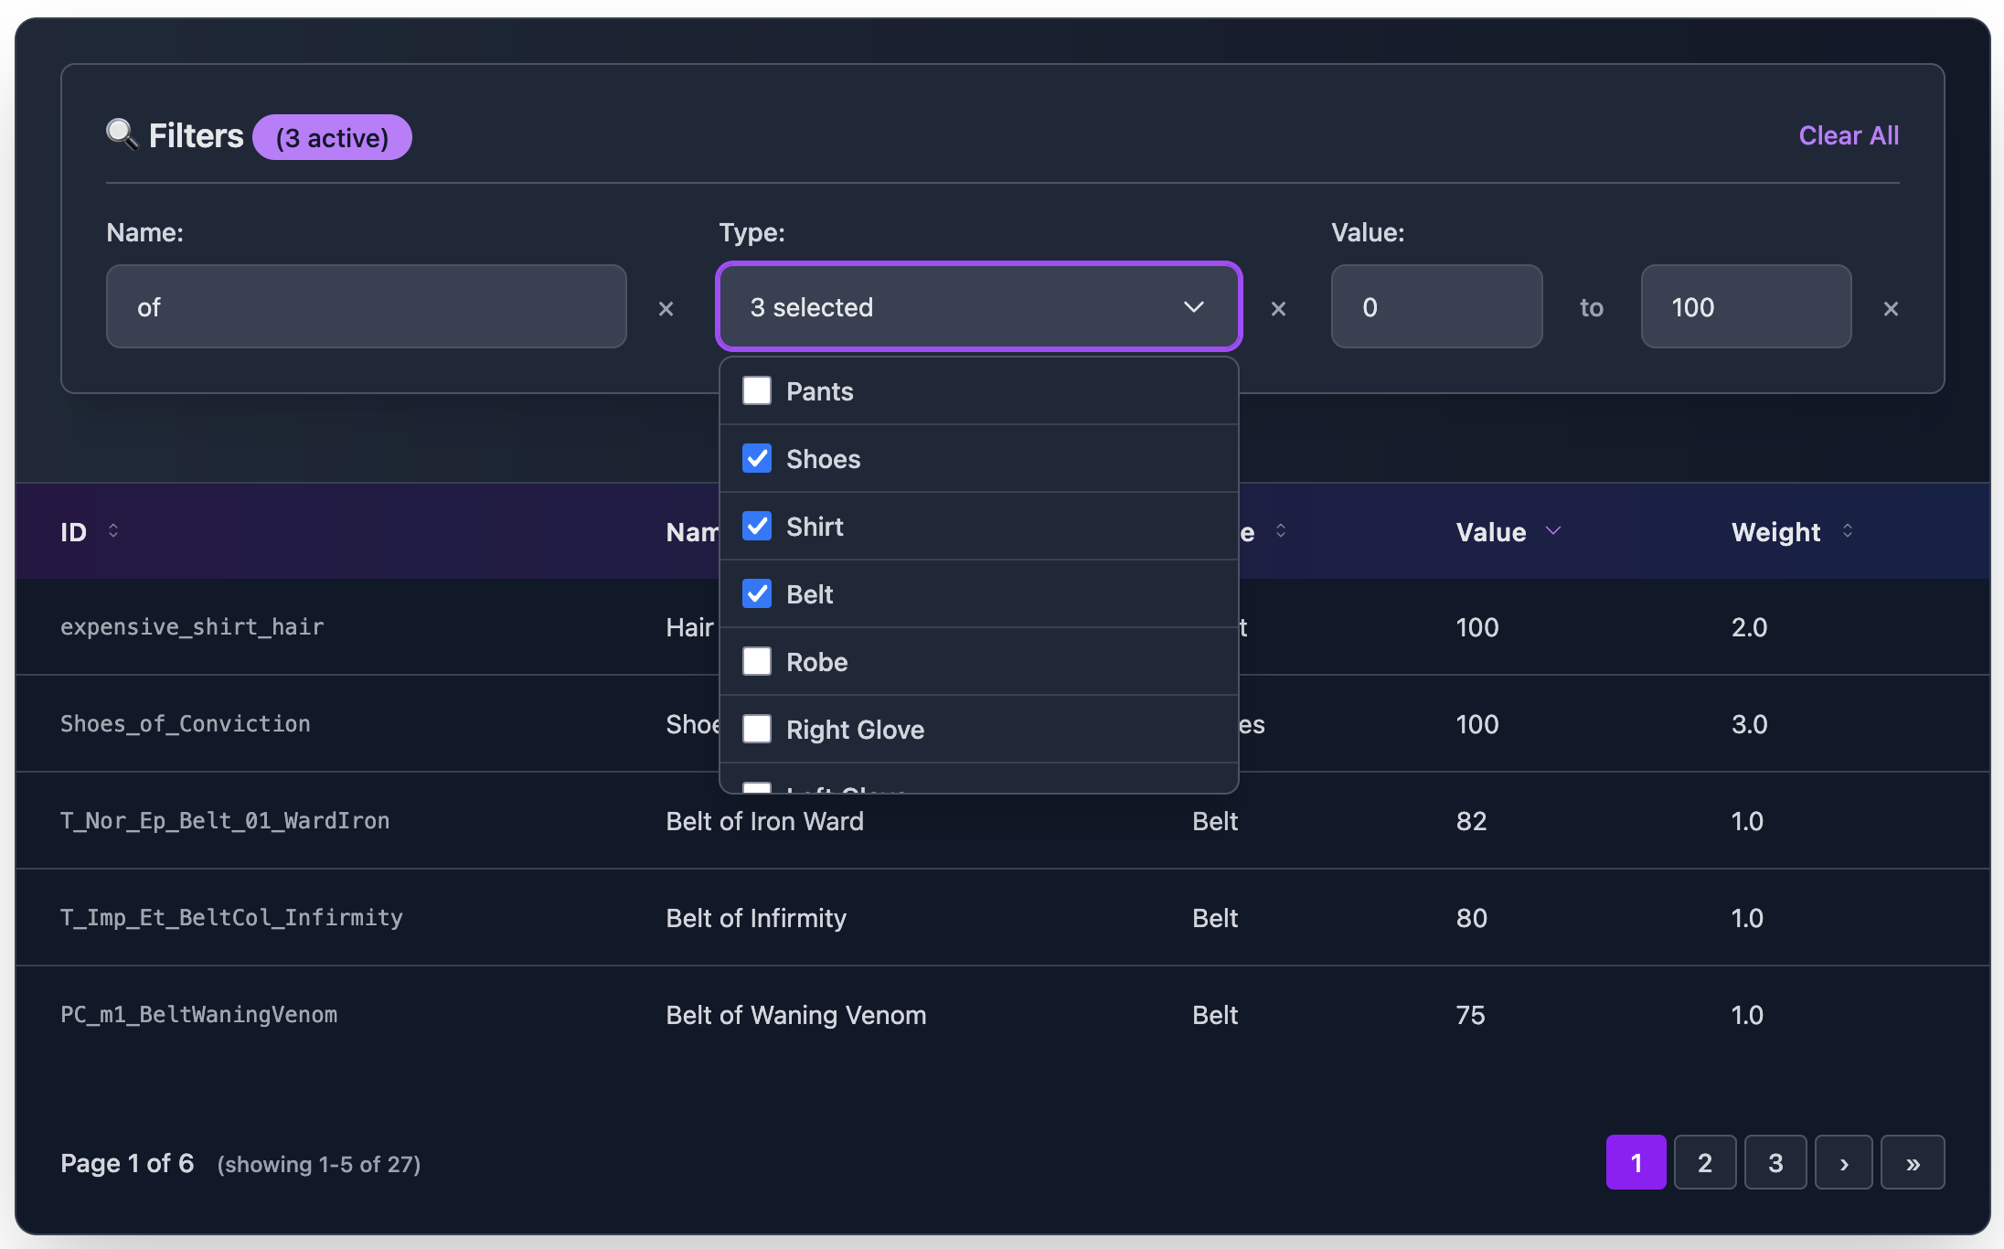Click the chevron on the Type dropdown
Screen dimensions: 2004x1249
pyautogui.click(x=1194, y=307)
